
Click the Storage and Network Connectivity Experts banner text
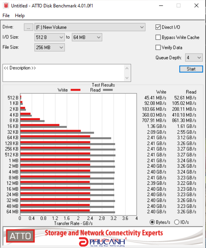104,233
